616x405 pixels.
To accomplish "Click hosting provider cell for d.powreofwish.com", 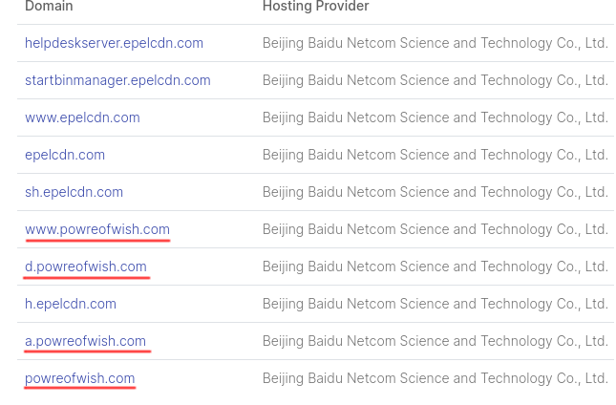I will point(435,266).
